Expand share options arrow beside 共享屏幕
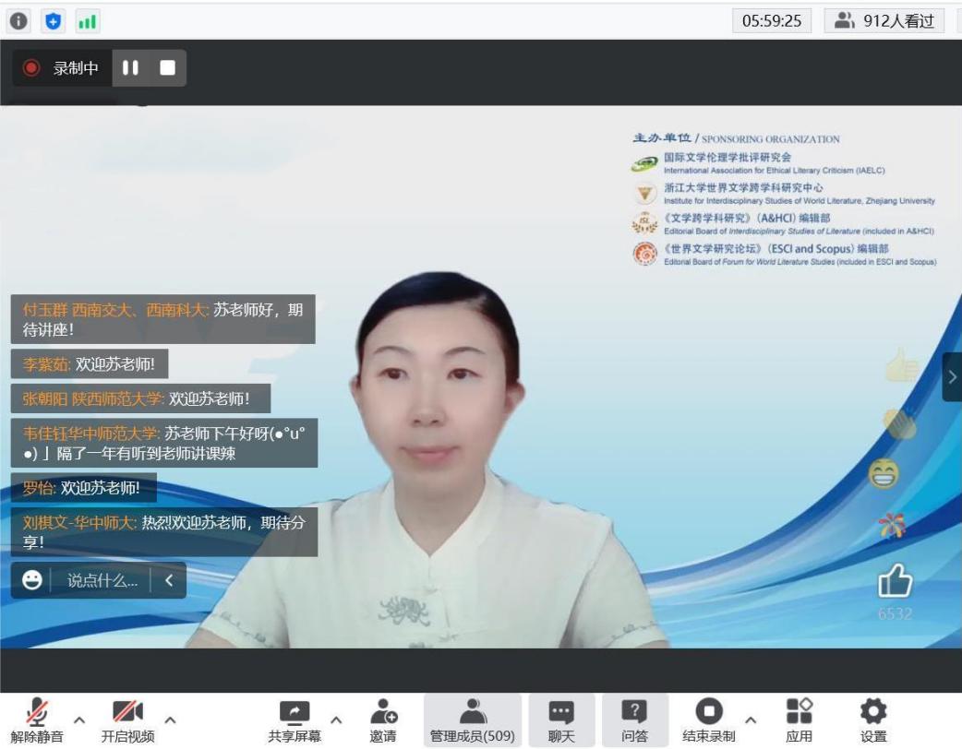This screenshot has width=962, height=749. 336,719
